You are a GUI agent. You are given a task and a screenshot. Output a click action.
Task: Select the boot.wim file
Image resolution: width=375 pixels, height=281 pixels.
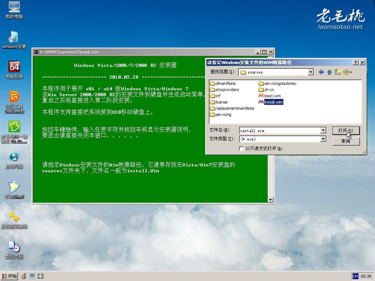point(270,96)
